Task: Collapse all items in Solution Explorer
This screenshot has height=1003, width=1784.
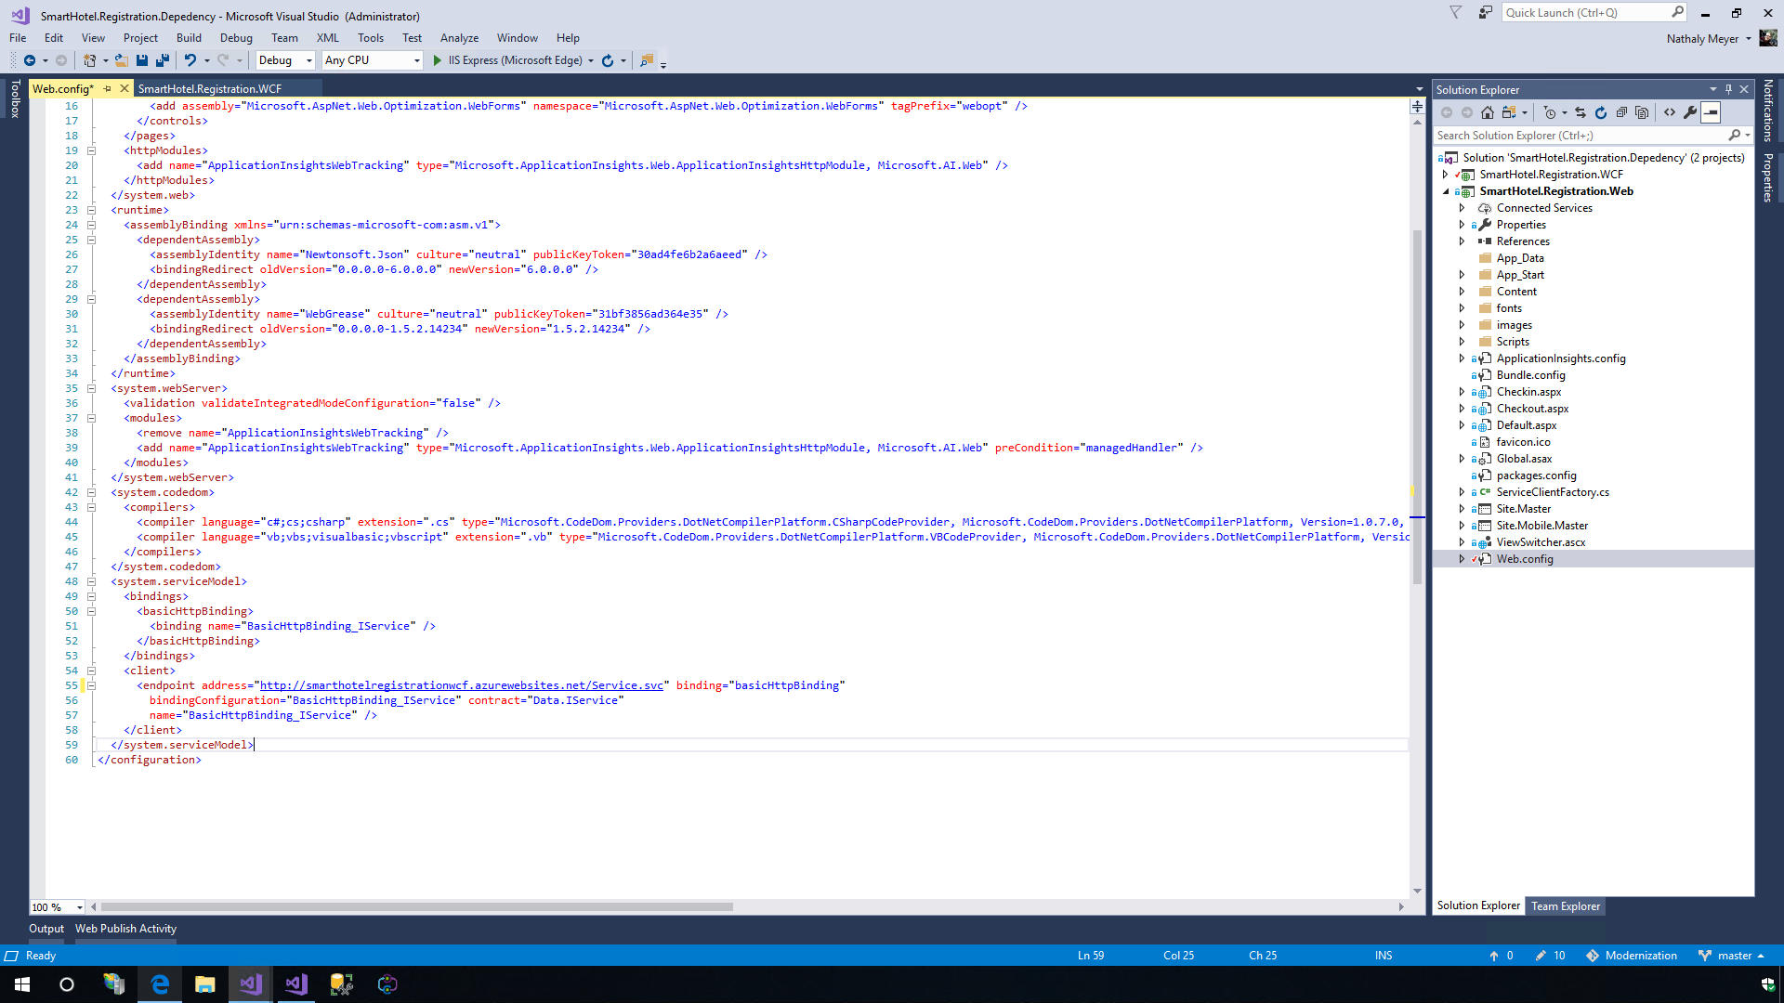Action: click(1621, 112)
